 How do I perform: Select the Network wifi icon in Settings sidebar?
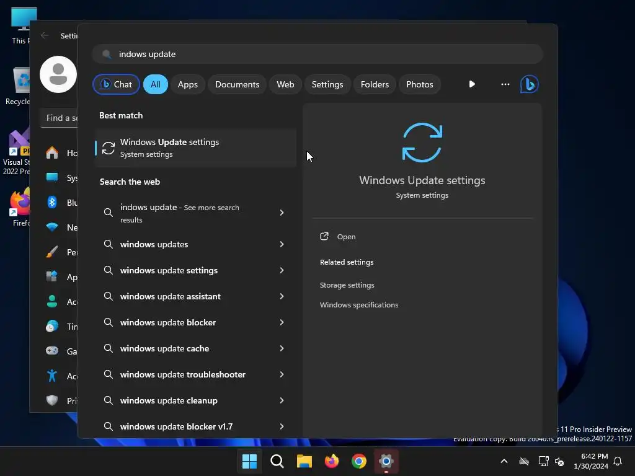(52, 227)
